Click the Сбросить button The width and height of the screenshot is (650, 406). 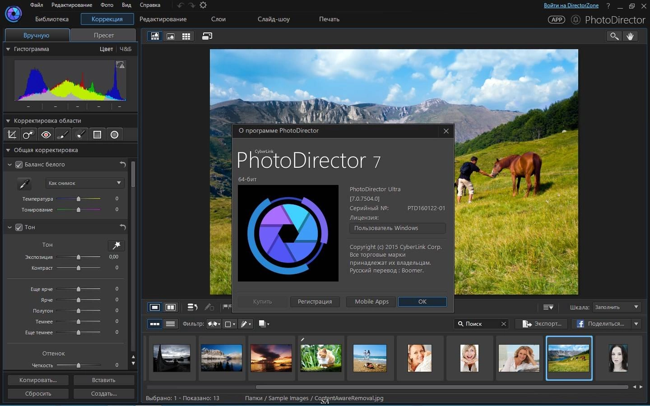click(x=38, y=394)
